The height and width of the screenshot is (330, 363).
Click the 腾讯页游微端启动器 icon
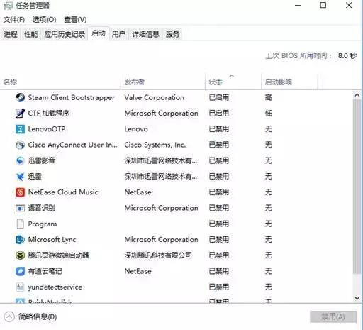point(20,255)
